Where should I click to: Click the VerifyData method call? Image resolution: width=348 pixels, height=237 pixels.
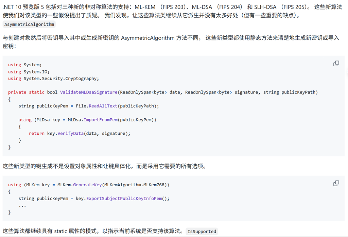click(71, 134)
